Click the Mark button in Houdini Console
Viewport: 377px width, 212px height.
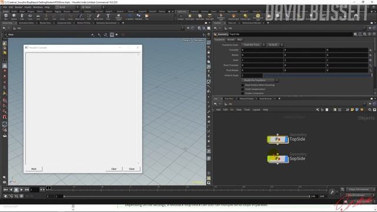(34, 169)
